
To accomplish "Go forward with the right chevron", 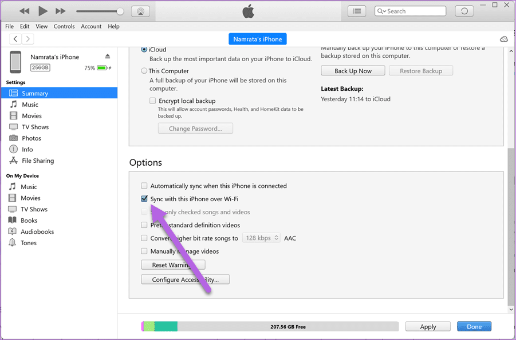I will [x=28, y=39].
